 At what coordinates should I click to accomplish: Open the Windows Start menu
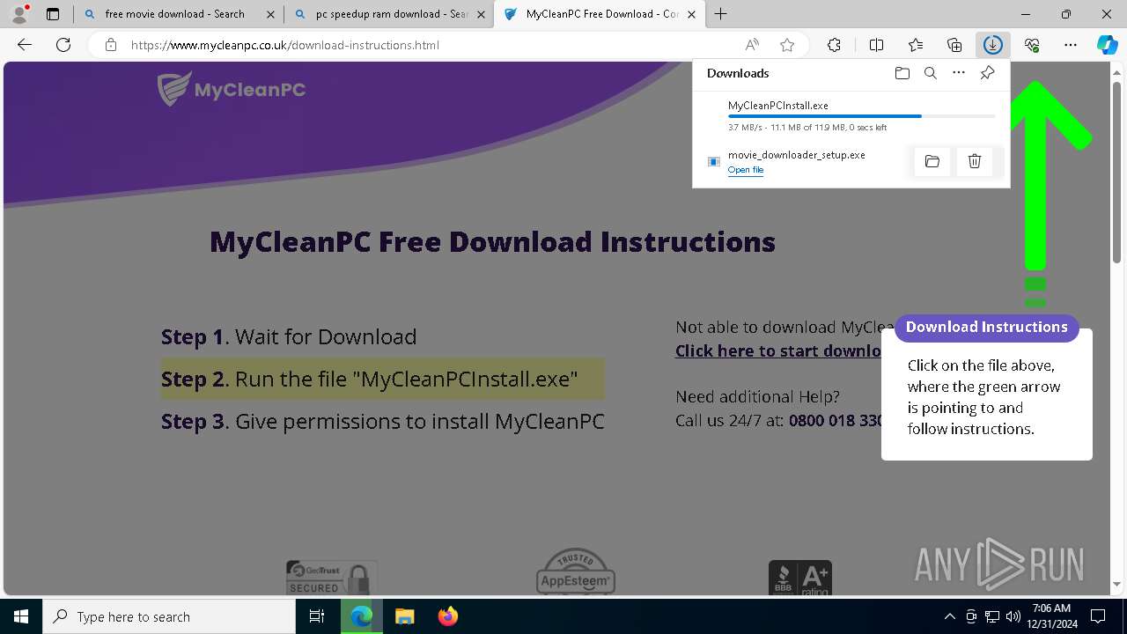[21, 616]
